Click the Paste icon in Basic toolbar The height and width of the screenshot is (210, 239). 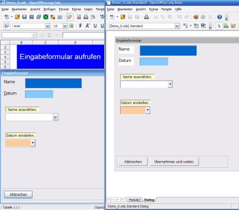(170, 17)
